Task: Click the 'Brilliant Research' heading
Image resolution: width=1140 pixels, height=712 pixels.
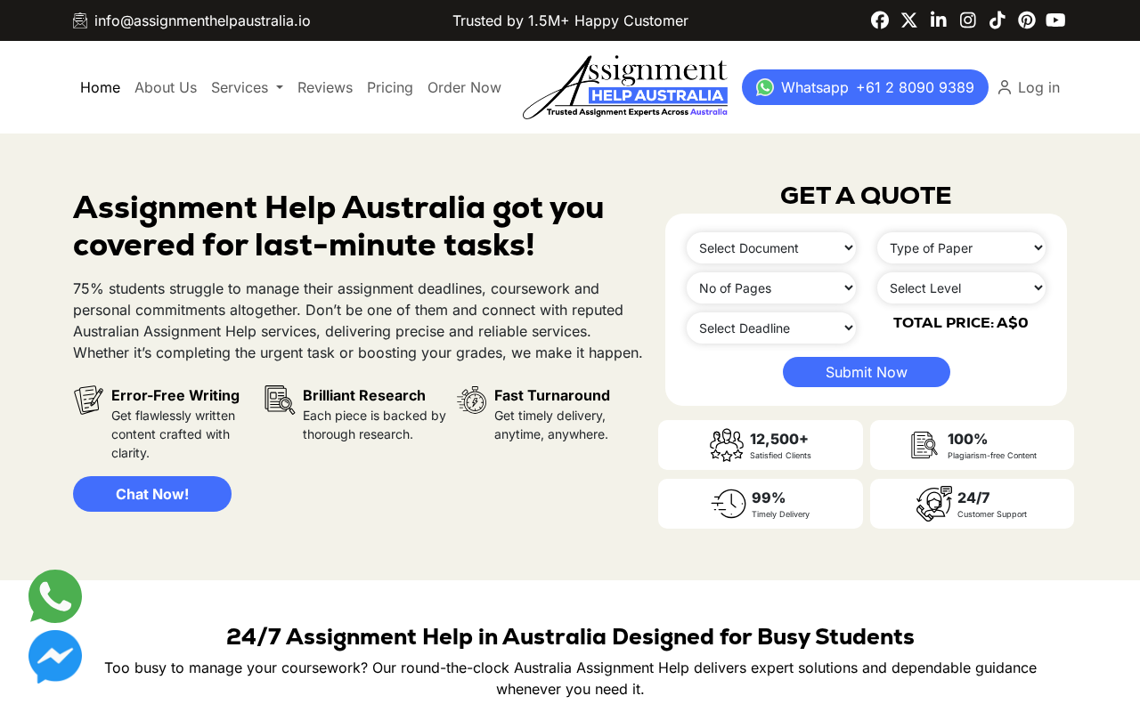Action: (364, 395)
